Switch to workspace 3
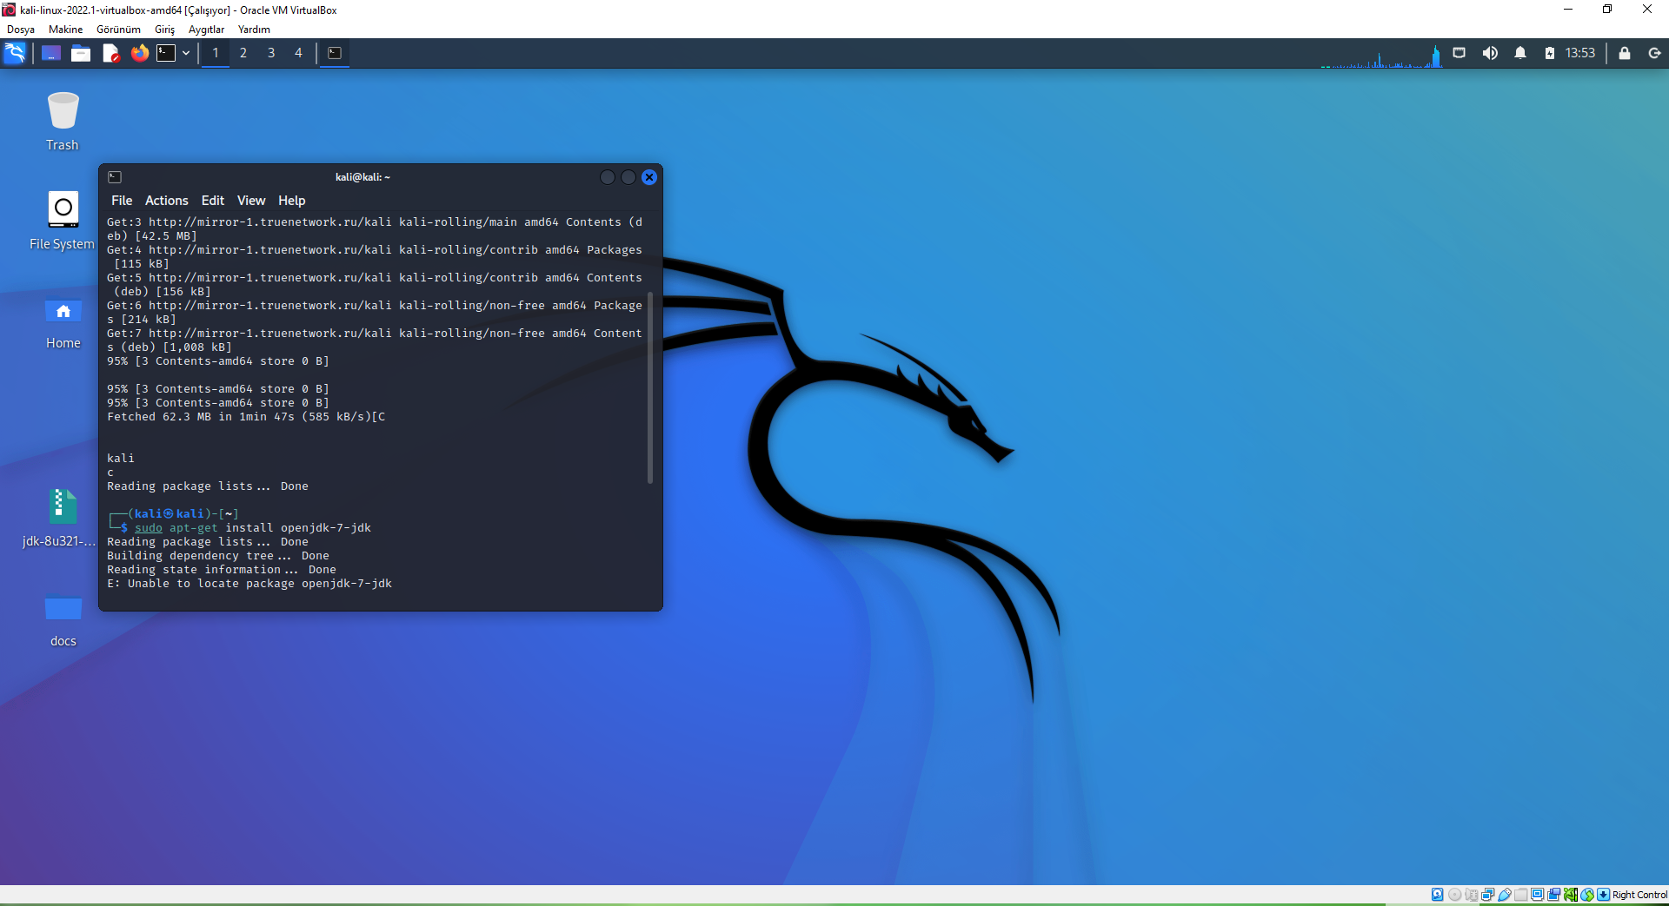Screen dimensions: 1669x906 271,53
